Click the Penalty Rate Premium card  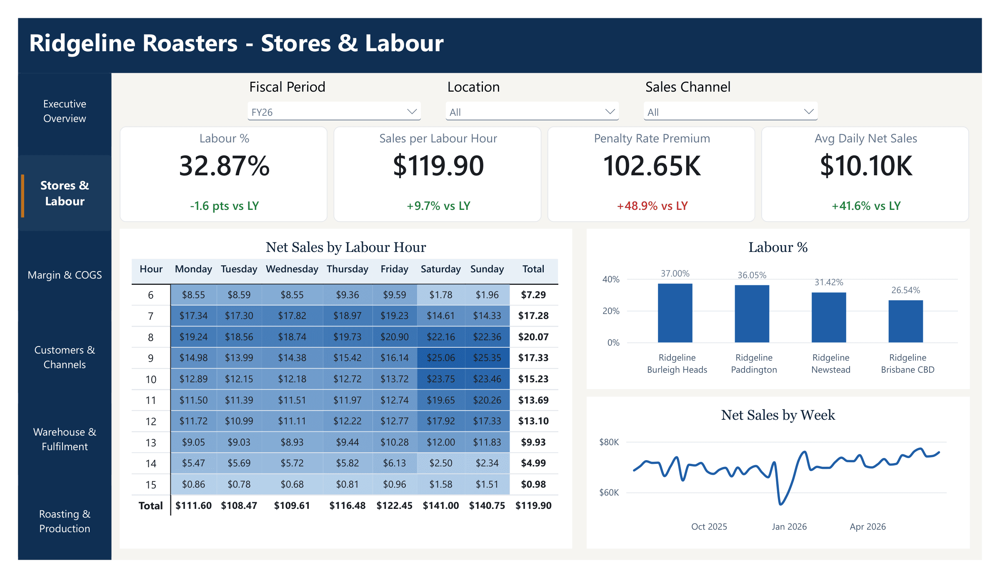click(651, 174)
